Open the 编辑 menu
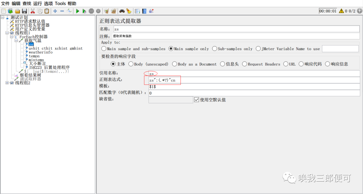The image size is (363, 194). 16,3
